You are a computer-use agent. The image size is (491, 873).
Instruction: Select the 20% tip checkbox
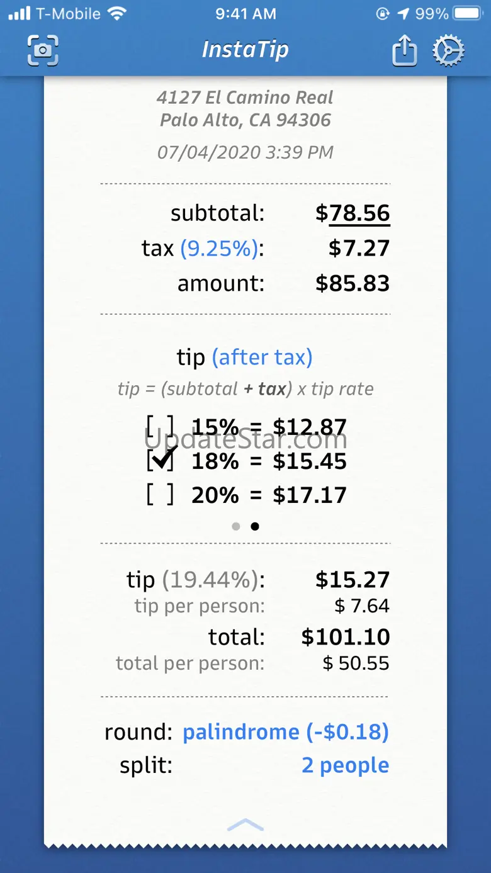[160, 495]
